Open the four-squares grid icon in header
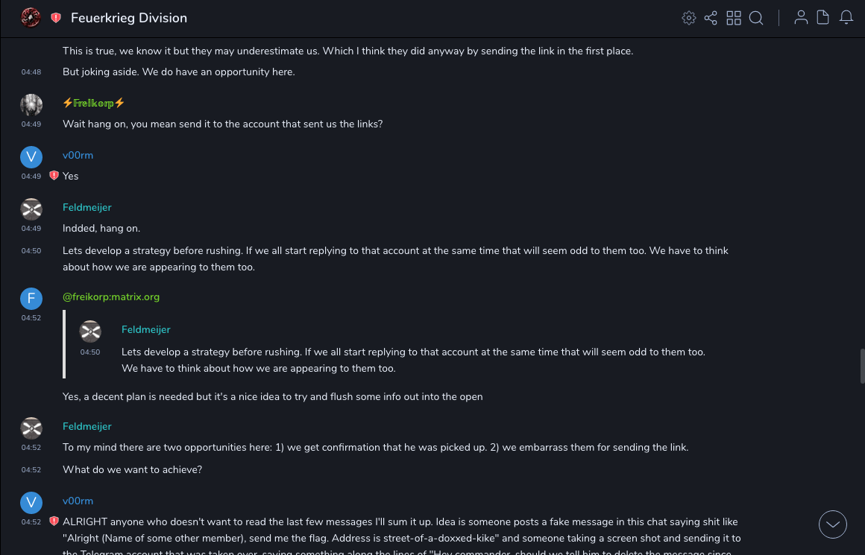The width and height of the screenshot is (865, 555). 734,18
